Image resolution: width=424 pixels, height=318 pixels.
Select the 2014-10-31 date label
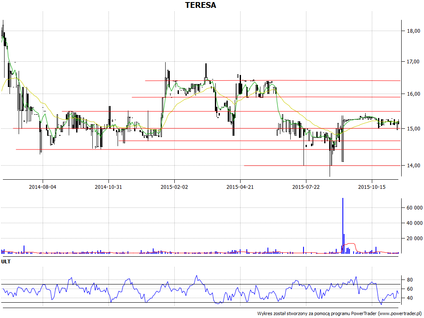pos(108,187)
